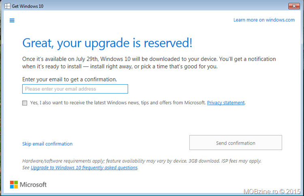The width and height of the screenshot is (304, 196).
Task: Click the 'Get Windows 10' title text
Action: 28,6
